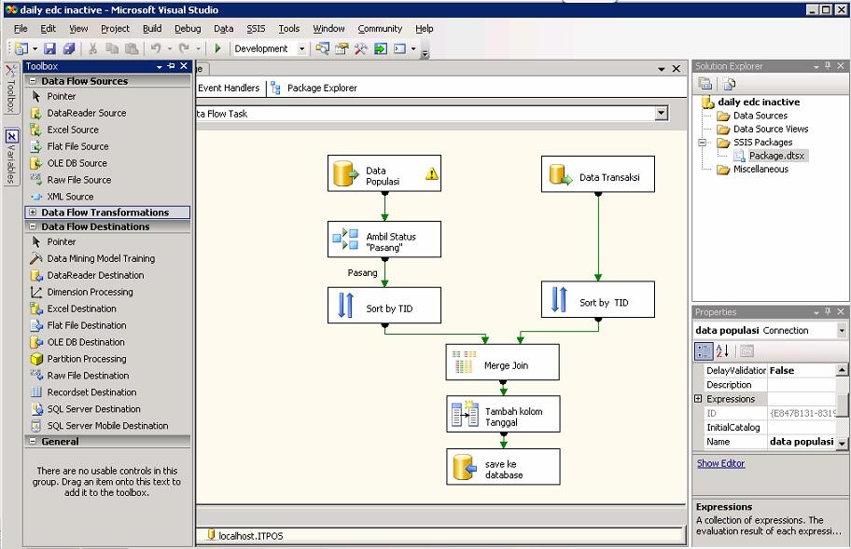Click the Sort by TID component under Data Transaksi
851x549 pixels.
pos(597,301)
